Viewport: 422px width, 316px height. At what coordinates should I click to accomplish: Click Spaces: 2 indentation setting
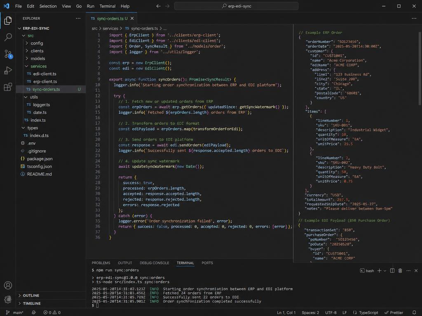(x=310, y=313)
